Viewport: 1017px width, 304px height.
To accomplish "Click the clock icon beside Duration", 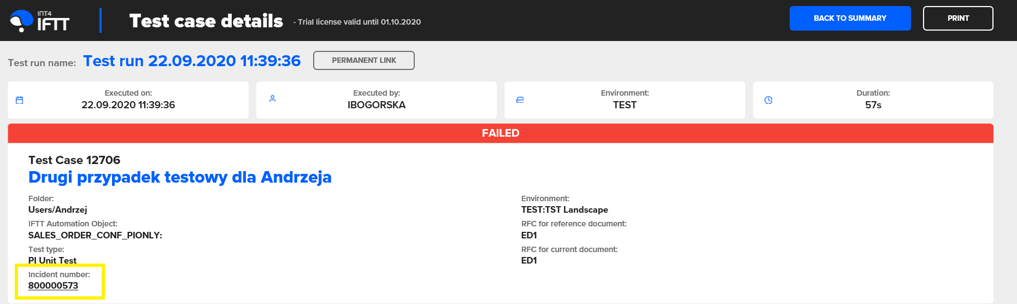I will coord(768,100).
